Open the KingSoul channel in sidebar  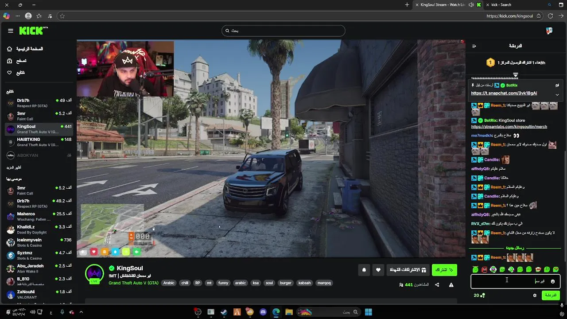tap(39, 129)
